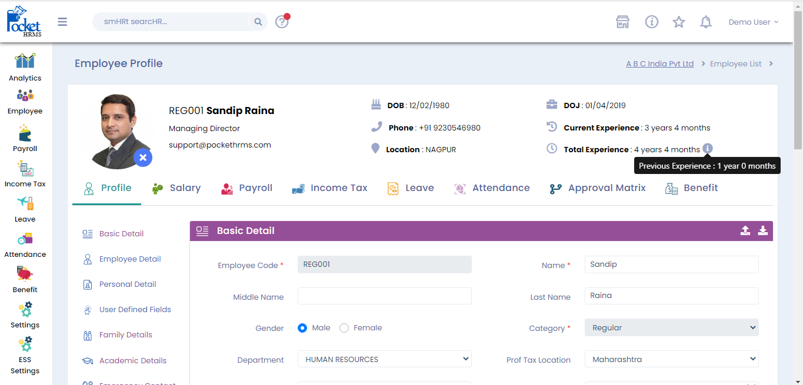Open the Demo User account menu

coord(753,22)
